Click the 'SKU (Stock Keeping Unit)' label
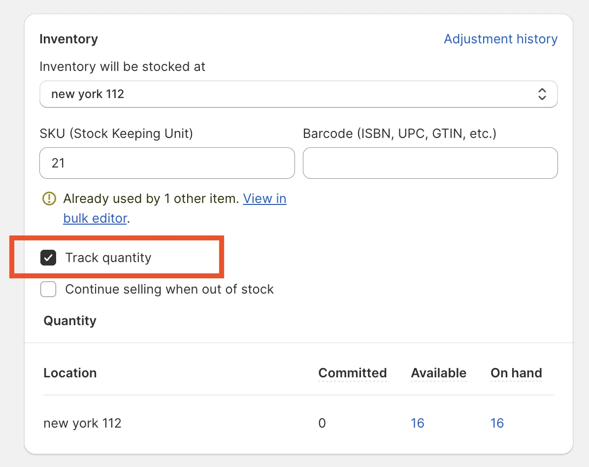 tap(116, 133)
